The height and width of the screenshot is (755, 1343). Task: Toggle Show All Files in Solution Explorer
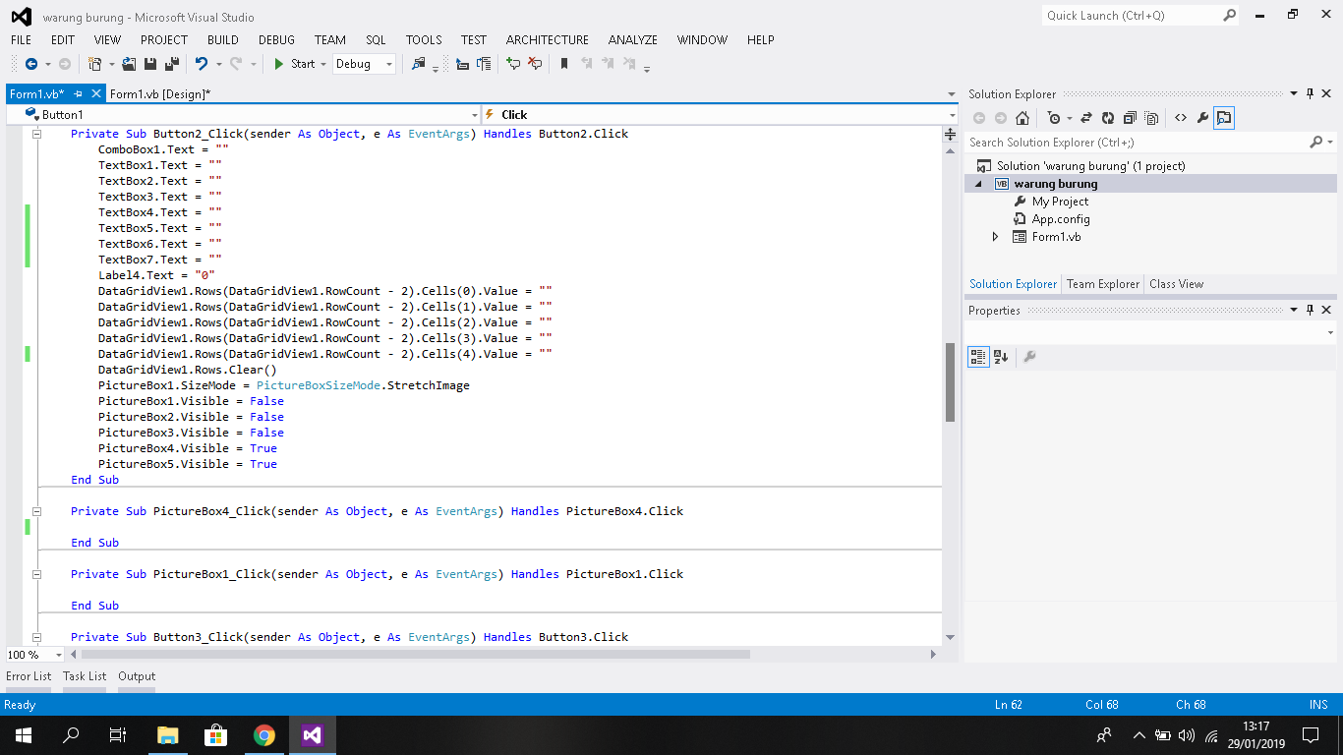click(x=1151, y=117)
